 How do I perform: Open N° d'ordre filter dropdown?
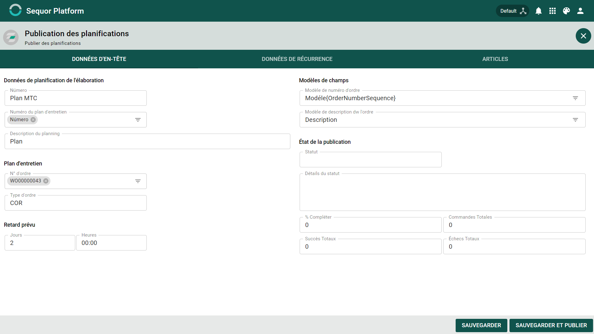point(138,181)
